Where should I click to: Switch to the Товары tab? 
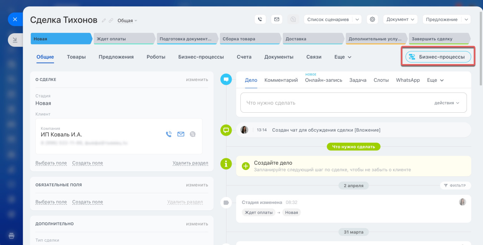tap(76, 57)
